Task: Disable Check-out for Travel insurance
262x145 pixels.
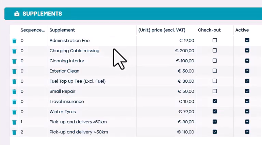Action: pos(215,101)
